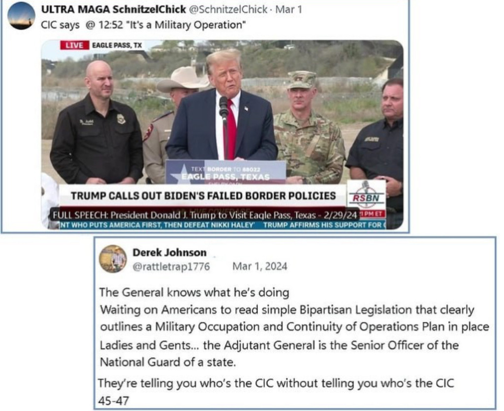The image size is (504, 411).
Task: Click the red LIVE badge
Action: tap(74, 45)
